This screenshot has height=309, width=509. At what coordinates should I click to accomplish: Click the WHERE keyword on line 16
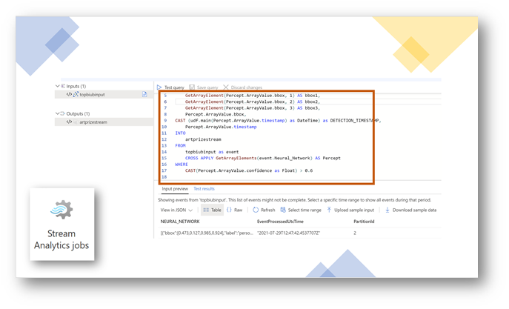[x=182, y=165]
